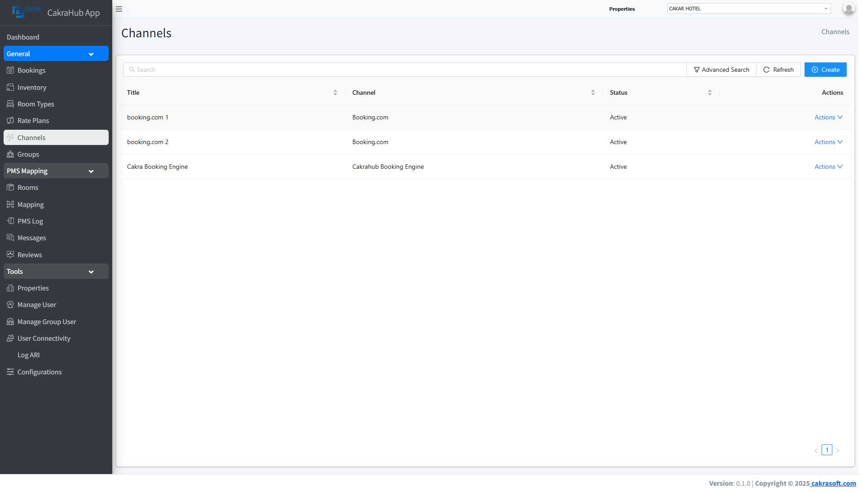This screenshot has height=492, width=862.
Task: Open the cakrasoft.com footer link
Action: (833, 483)
